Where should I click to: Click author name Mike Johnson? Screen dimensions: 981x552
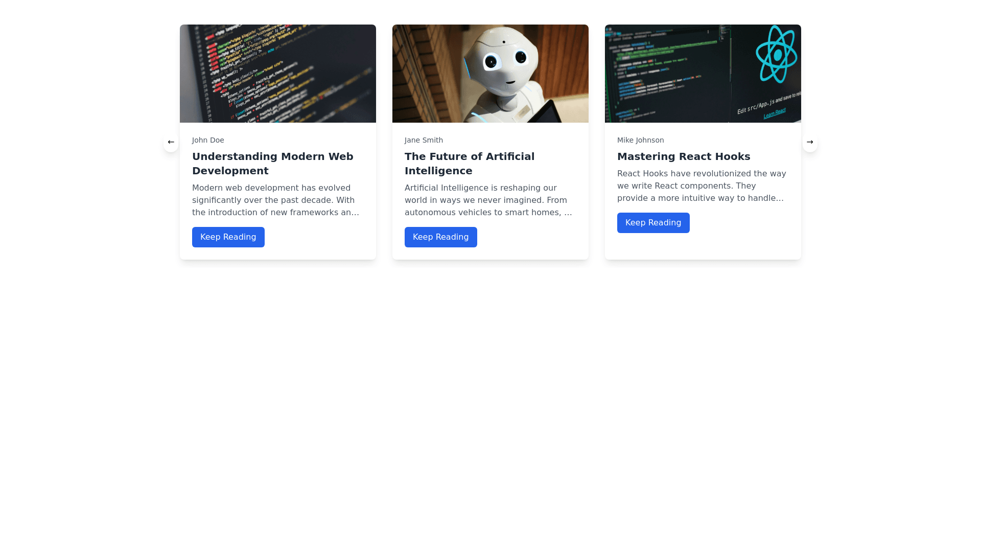(x=640, y=140)
